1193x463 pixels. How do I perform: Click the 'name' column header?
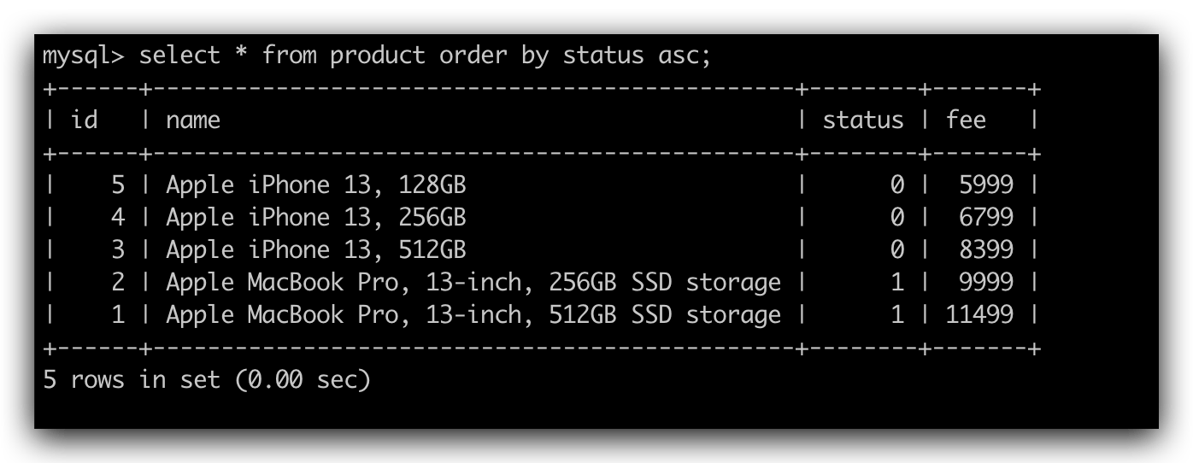[193, 120]
